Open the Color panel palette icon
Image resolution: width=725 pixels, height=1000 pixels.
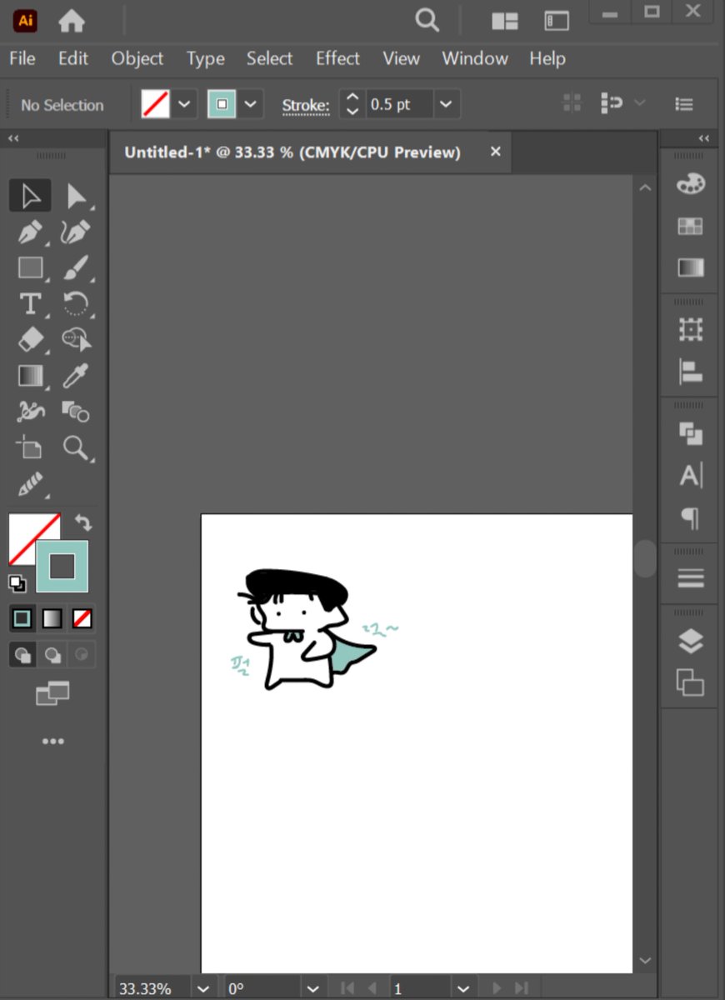[690, 184]
